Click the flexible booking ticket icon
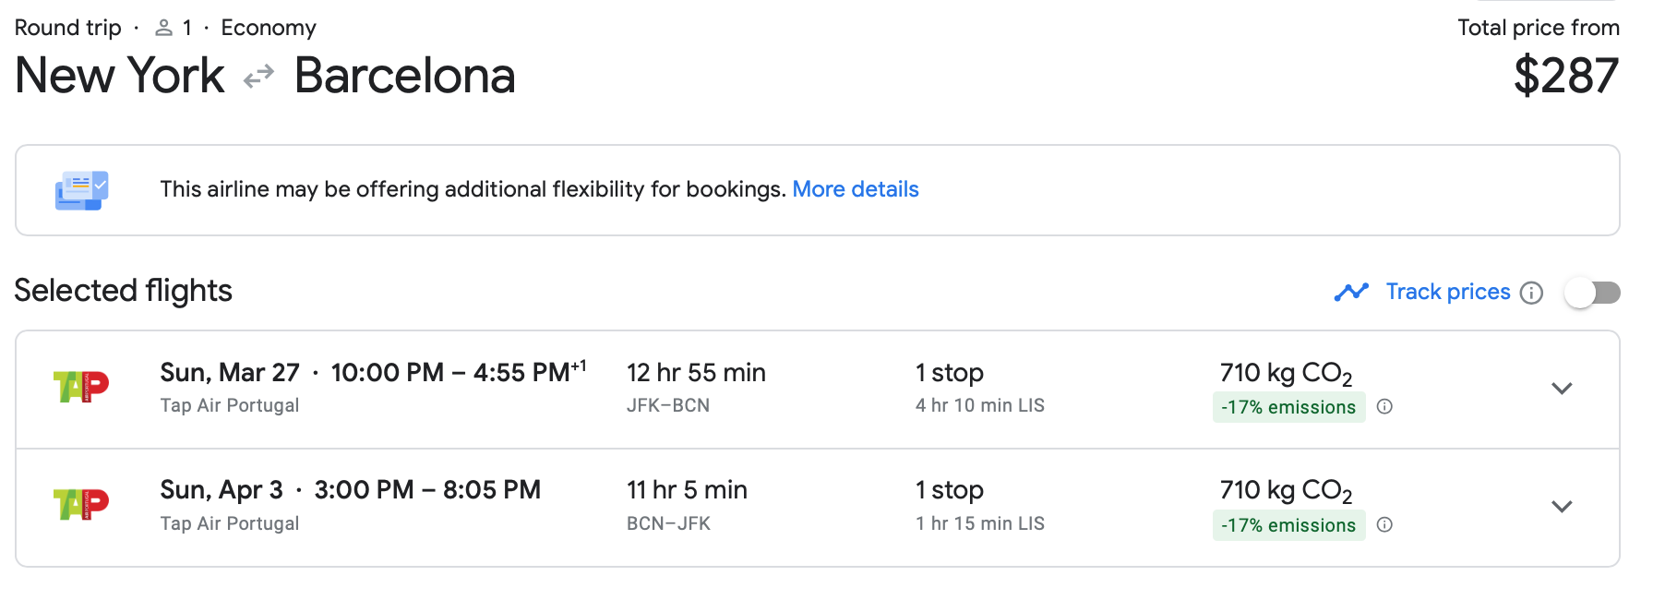The width and height of the screenshot is (1665, 600). (82, 190)
